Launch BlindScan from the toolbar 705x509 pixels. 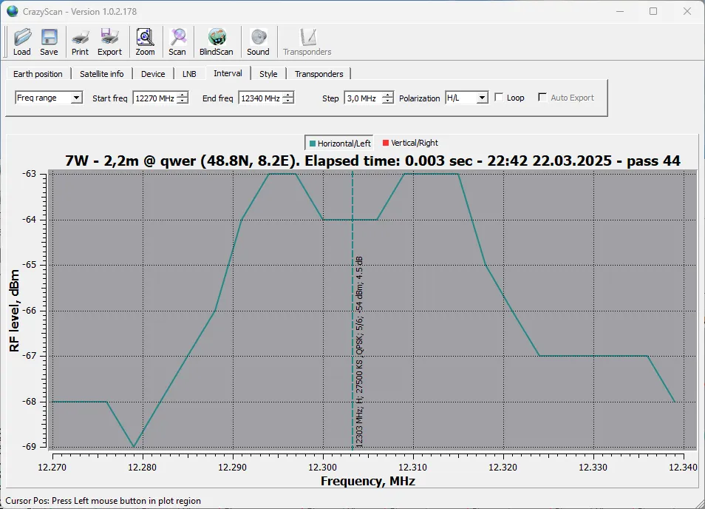pos(216,41)
